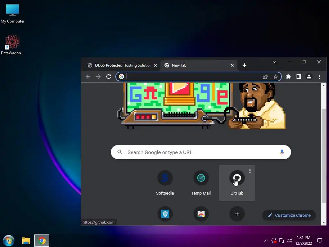Expand the tab search dropdown arrow
329x247 pixels.
point(275,62)
